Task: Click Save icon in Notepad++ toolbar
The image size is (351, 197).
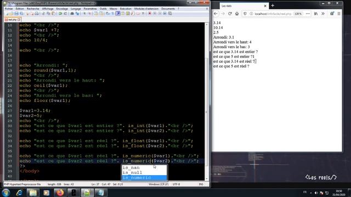Action: [x=16, y=13]
